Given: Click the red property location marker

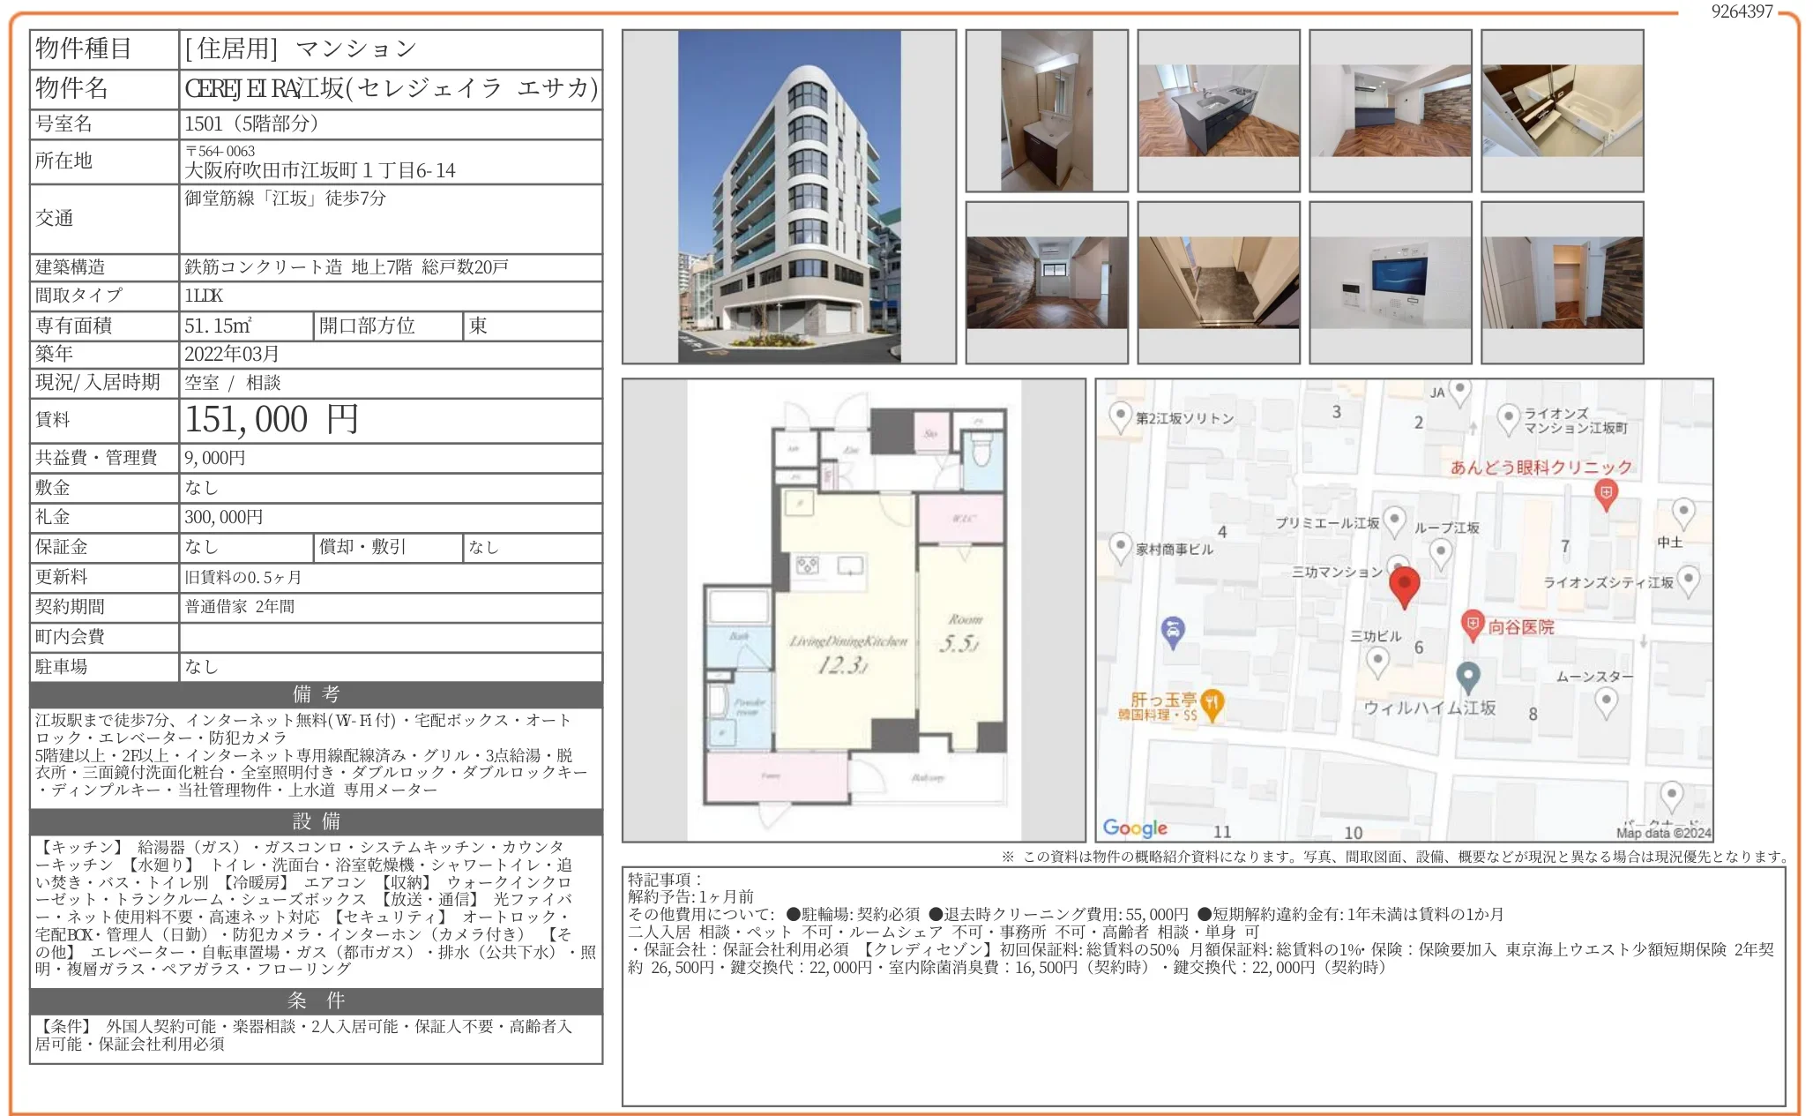Looking at the screenshot, I should click(1405, 585).
